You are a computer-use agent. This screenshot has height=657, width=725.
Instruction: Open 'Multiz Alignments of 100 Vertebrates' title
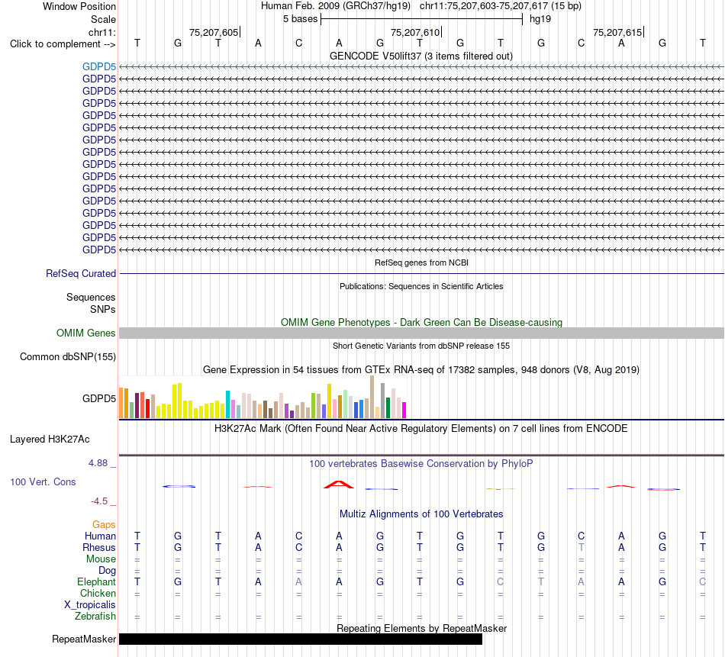(x=421, y=514)
